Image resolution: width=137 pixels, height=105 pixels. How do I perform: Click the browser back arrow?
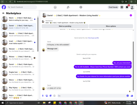point(2,2)
